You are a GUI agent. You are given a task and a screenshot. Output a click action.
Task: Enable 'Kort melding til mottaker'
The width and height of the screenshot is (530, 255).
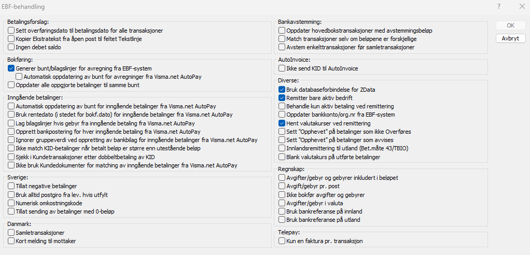pyautogui.click(x=12, y=241)
